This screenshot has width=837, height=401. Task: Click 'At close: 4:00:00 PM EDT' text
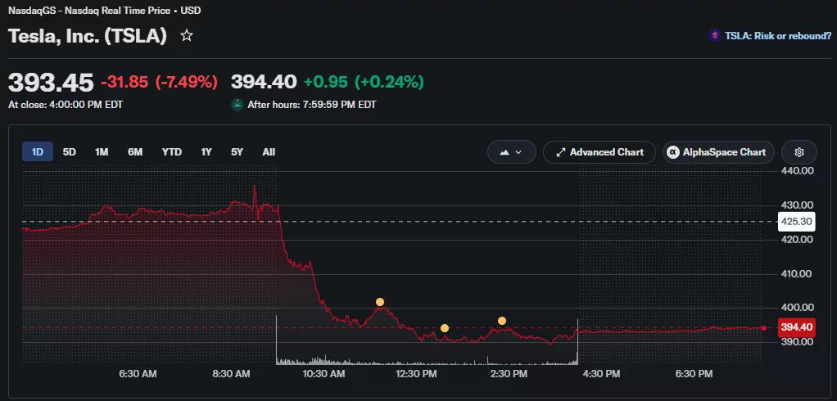click(66, 105)
